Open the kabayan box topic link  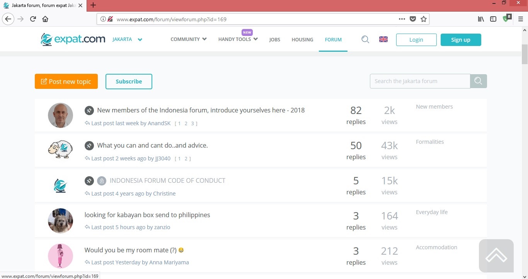tap(147, 215)
